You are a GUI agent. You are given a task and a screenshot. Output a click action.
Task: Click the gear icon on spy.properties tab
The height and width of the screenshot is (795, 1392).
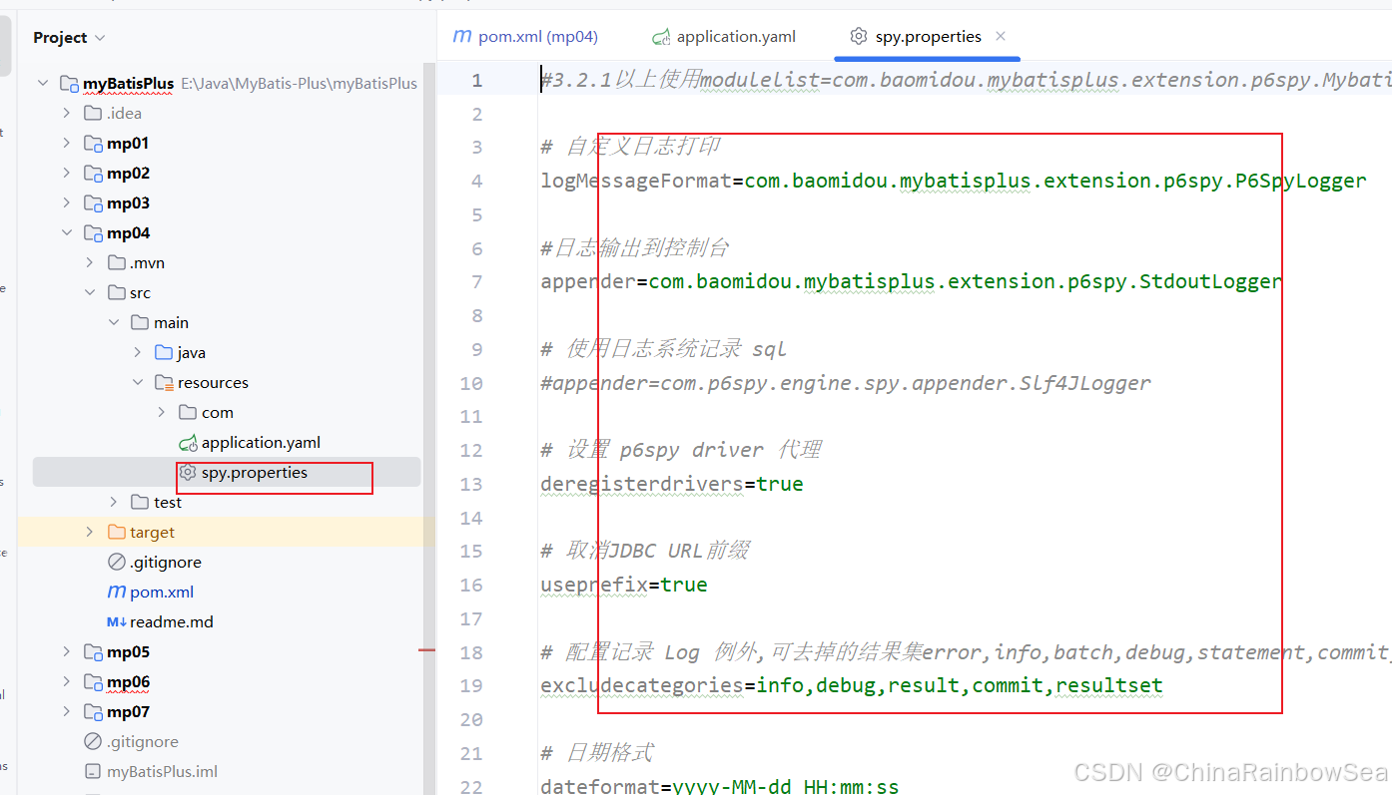tap(858, 37)
